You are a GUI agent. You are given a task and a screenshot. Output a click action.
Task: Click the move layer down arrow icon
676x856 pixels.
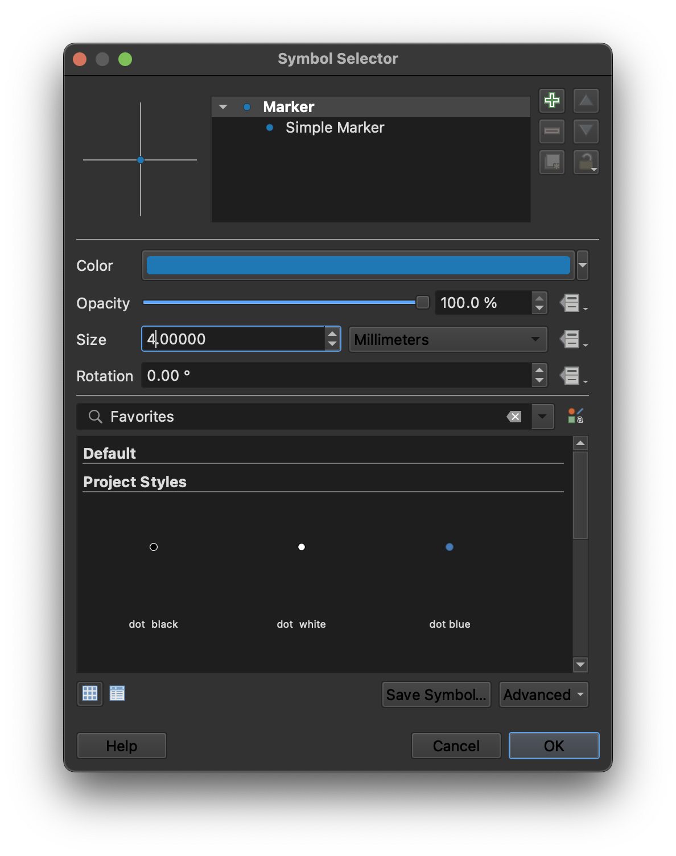click(x=586, y=131)
